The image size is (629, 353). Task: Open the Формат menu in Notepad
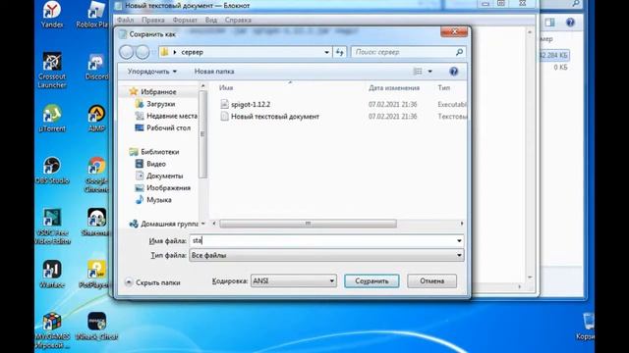[x=185, y=20]
